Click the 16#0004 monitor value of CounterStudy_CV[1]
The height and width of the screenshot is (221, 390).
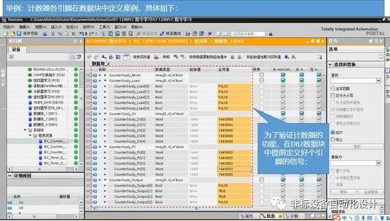[x=234, y=125]
